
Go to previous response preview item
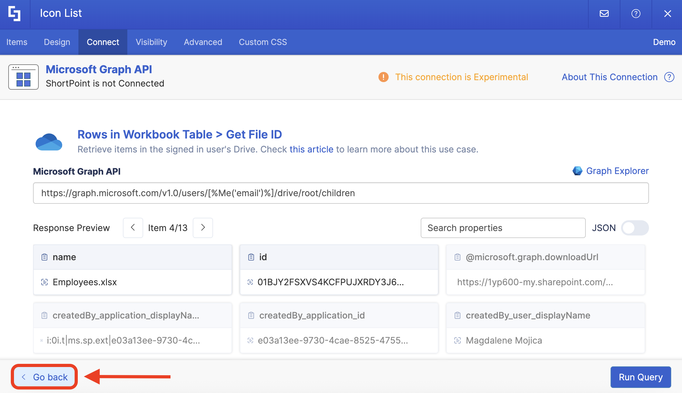[x=133, y=228]
